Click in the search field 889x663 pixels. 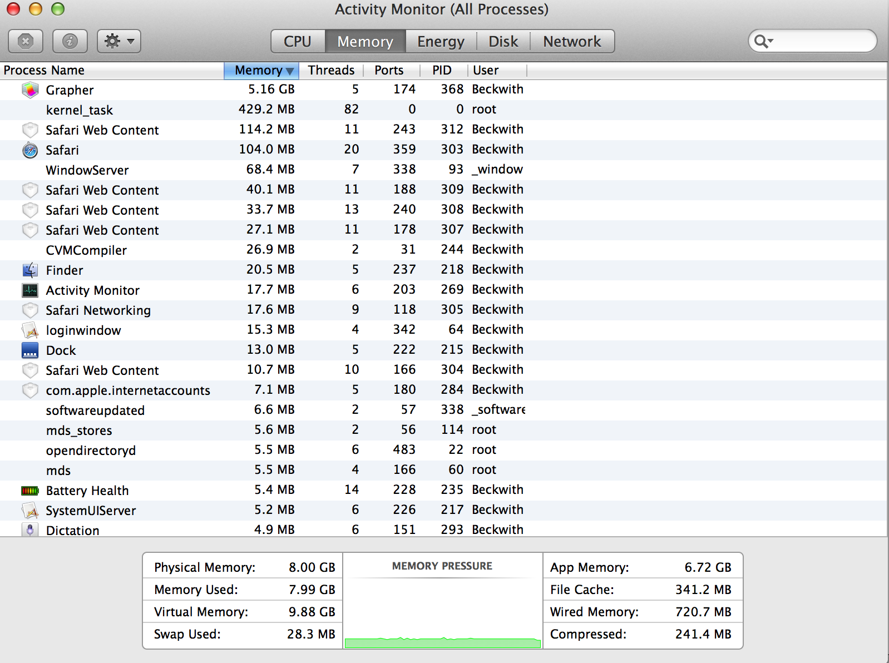(813, 41)
